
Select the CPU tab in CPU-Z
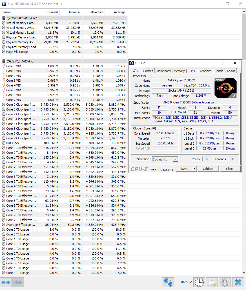click(x=136, y=71)
